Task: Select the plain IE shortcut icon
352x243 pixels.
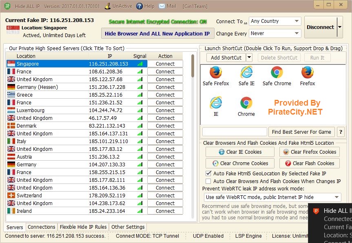Action: click(216, 103)
